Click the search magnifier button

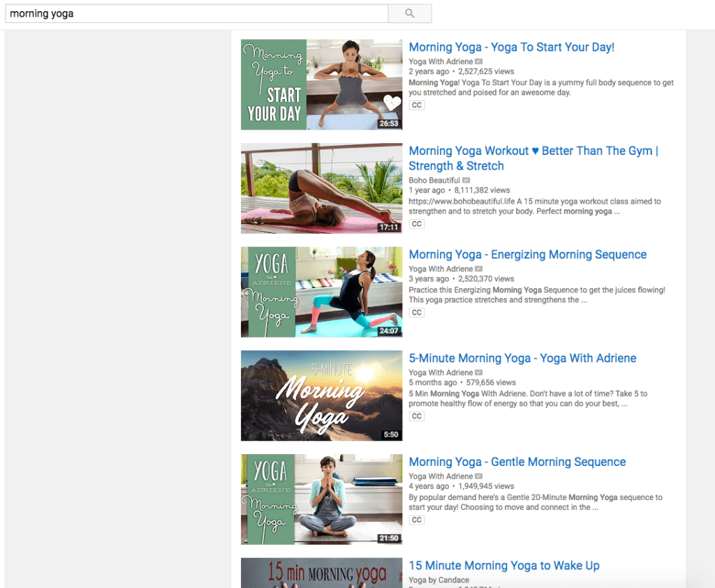click(409, 14)
